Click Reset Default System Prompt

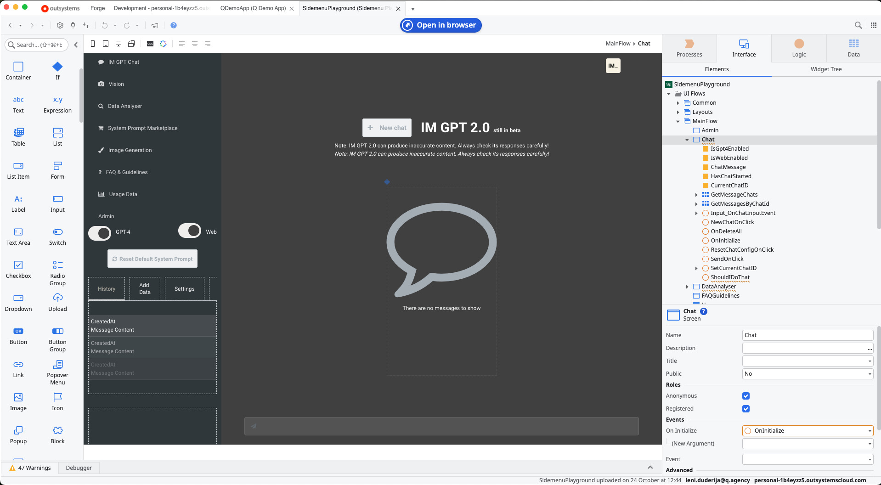pyautogui.click(x=152, y=259)
